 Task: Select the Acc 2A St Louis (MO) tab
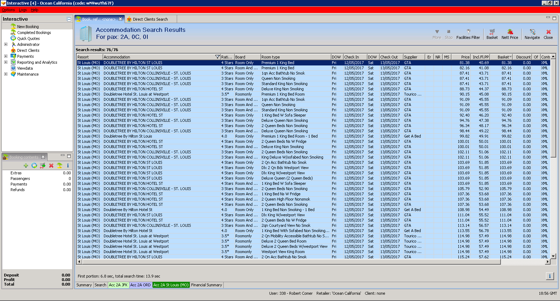171,285
